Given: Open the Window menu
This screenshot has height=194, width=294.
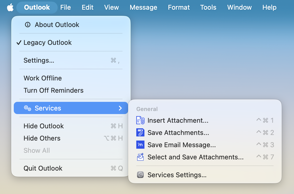Looking at the screenshot, I should coord(239,7).
